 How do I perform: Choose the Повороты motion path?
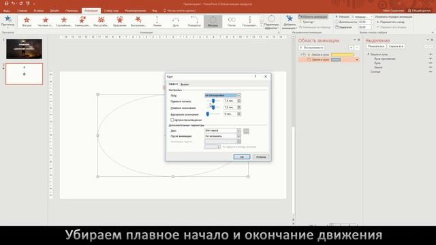(194, 22)
